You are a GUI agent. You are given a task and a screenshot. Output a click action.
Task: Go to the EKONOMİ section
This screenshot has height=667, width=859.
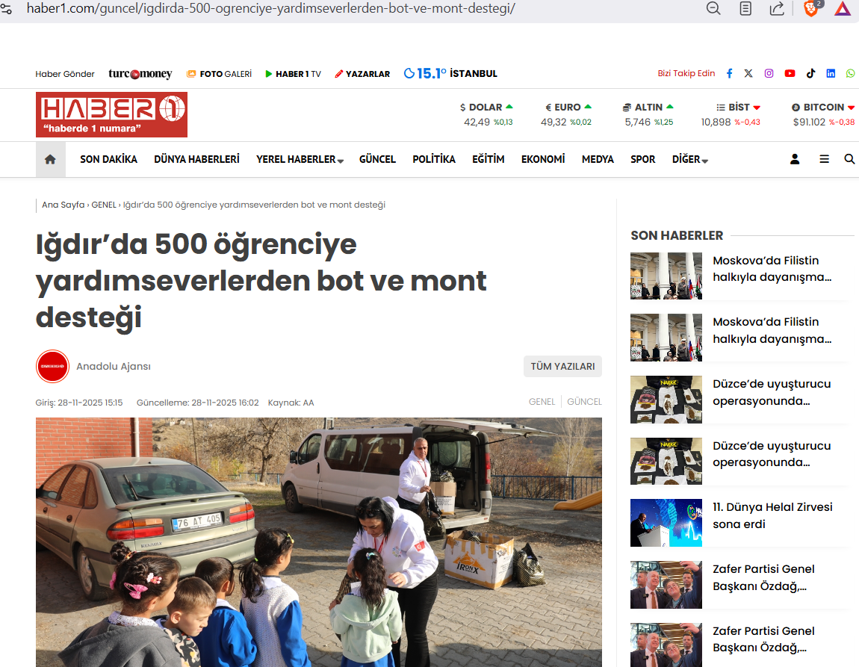[x=543, y=159]
